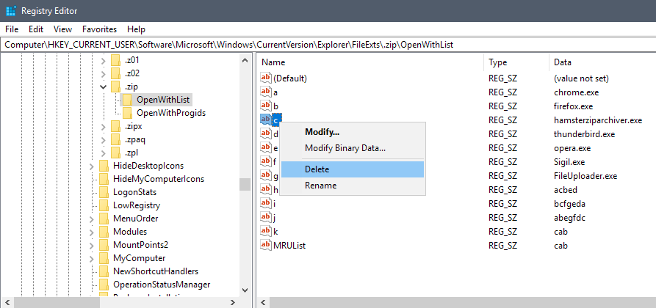Image resolution: width=656 pixels, height=308 pixels.
Task: Click the bcfgeda data cell
Action: pyautogui.click(x=569, y=204)
